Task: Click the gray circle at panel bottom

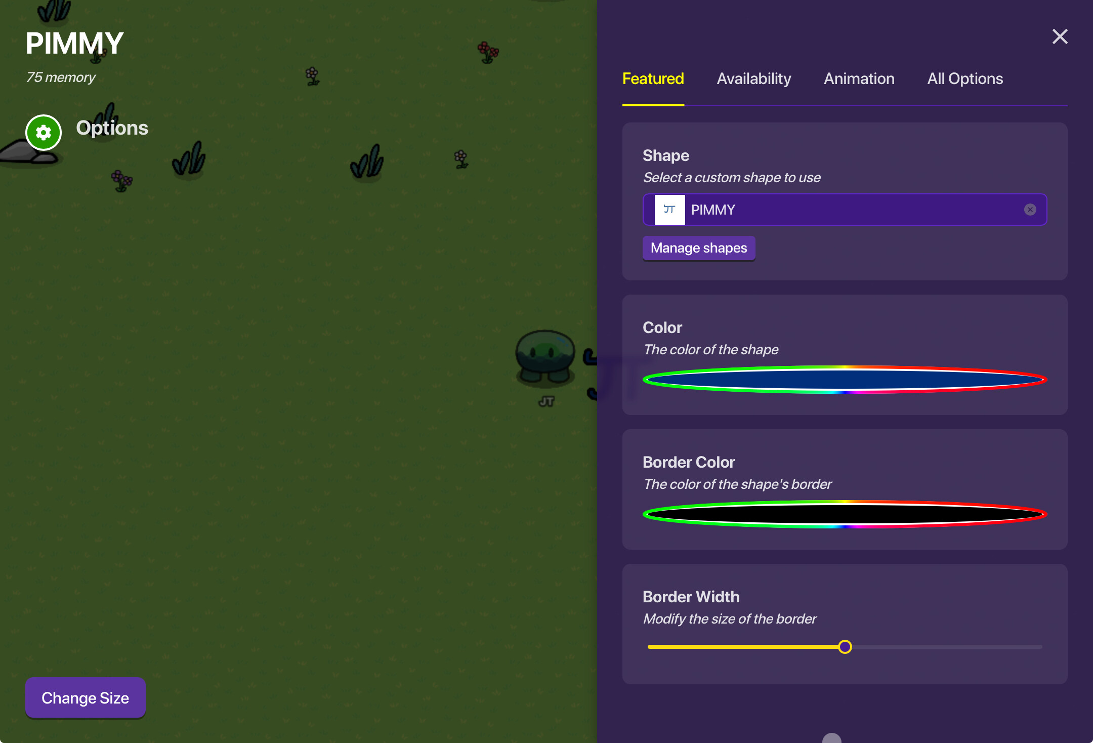Action: click(x=831, y=739)
